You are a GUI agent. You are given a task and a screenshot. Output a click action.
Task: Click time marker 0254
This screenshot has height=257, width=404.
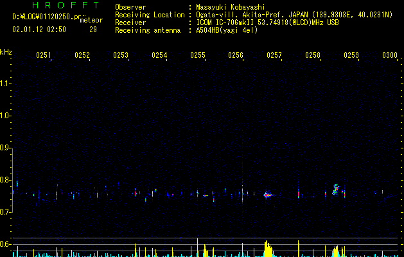[159, 55]
